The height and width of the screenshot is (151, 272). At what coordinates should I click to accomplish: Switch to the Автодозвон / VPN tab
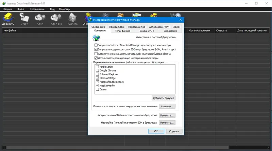click(x=159, y=27)
